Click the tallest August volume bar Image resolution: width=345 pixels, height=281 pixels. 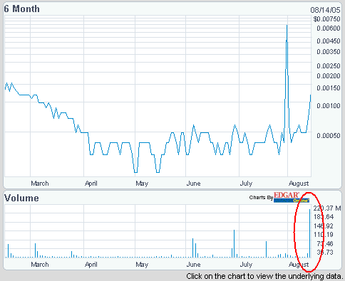pyautogui.click(x=309, y=233)
